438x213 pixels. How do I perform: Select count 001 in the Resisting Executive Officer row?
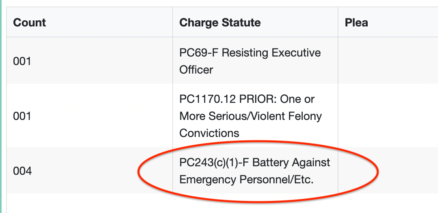[22, 61]
